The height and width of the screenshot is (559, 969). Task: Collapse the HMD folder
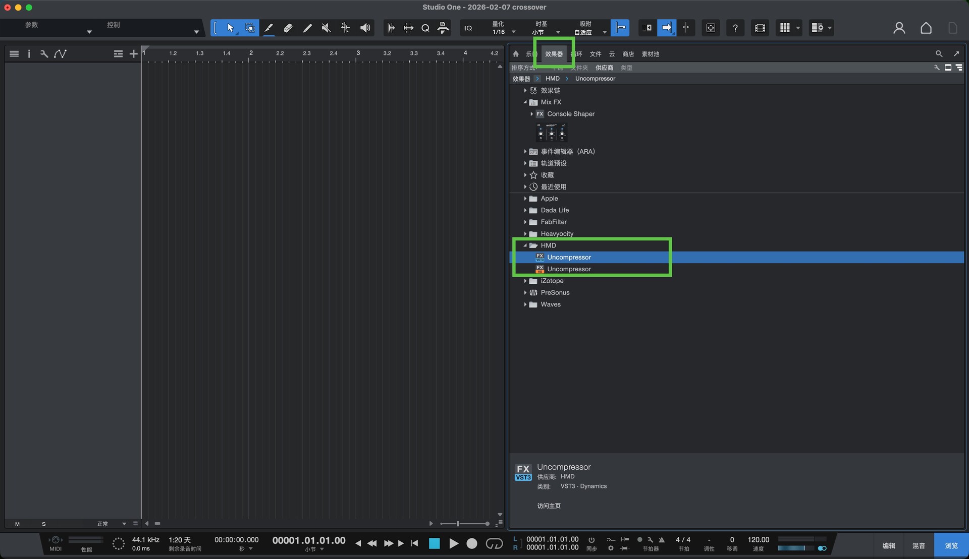pyautogui.click(x=525, y=245)
